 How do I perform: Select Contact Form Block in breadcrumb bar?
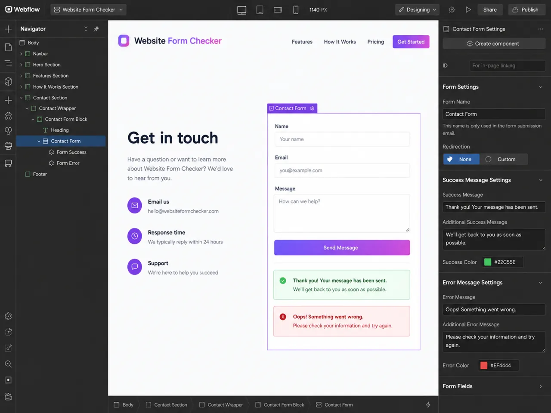(279, 405)
